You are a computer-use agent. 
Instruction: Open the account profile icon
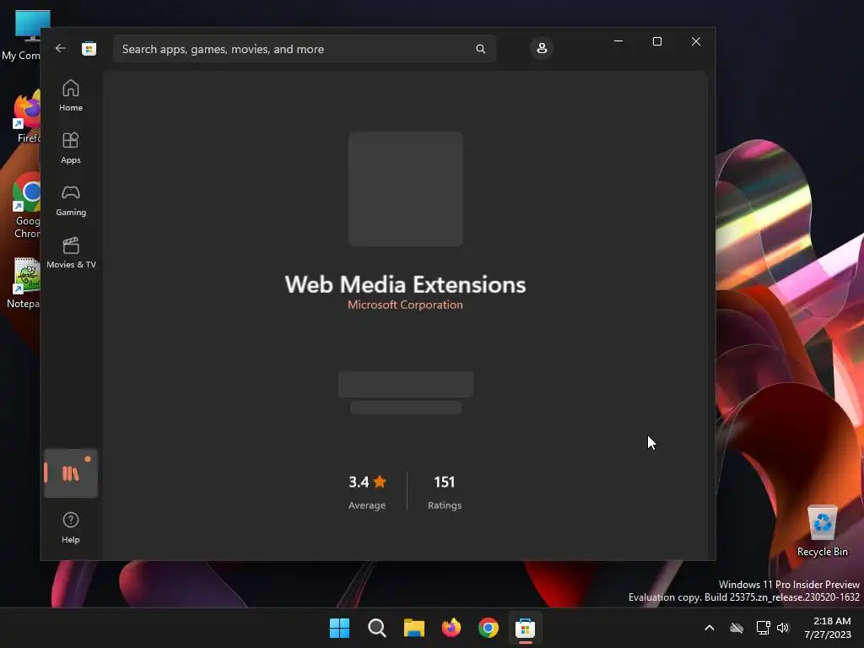[542, 48]
